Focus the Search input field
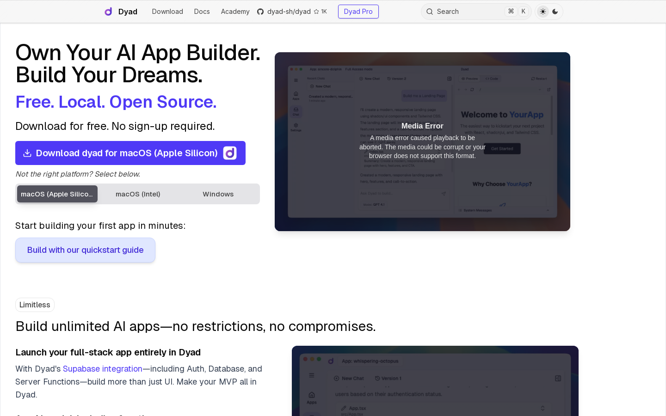Viewport: 666px width, 416px height. point(476,12)
